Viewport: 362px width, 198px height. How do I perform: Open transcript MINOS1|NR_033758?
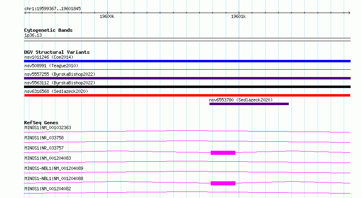tap(44, 138)
